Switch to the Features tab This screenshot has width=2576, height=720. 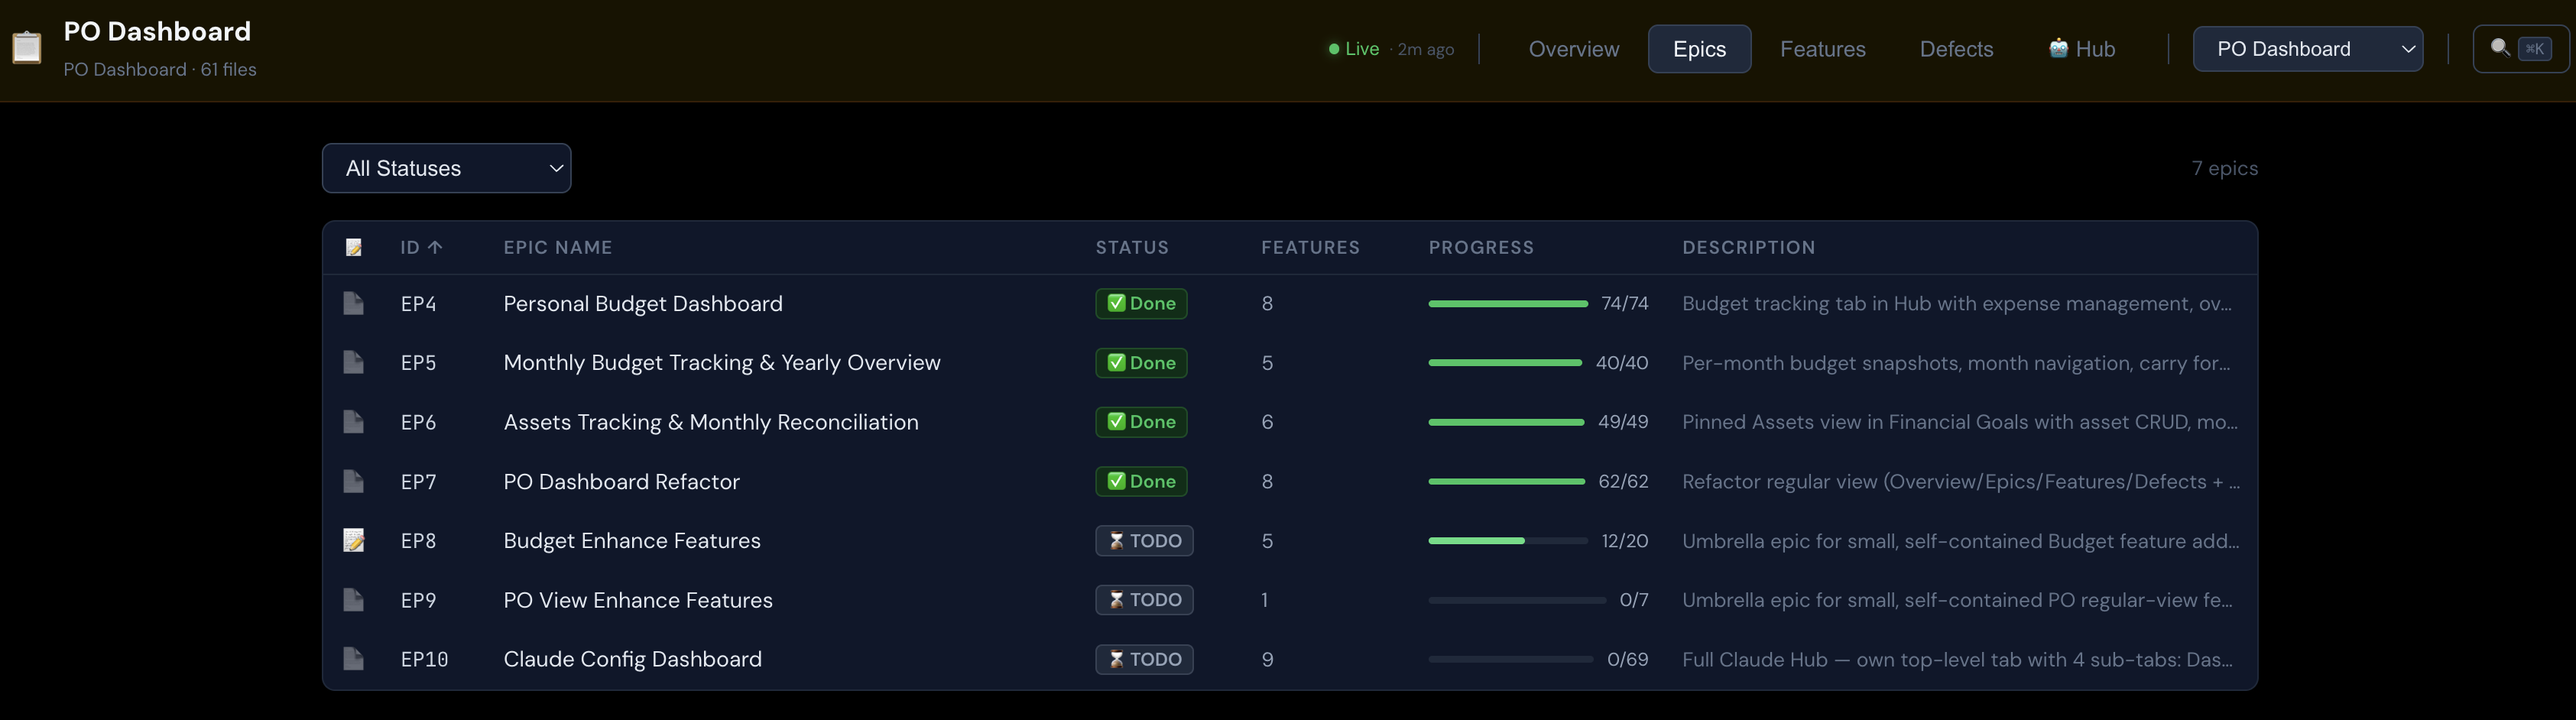(x=1822, y=49)
